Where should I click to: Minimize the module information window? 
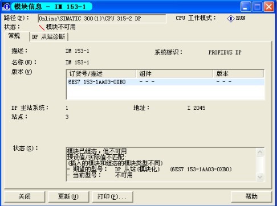tap(246, 7)
